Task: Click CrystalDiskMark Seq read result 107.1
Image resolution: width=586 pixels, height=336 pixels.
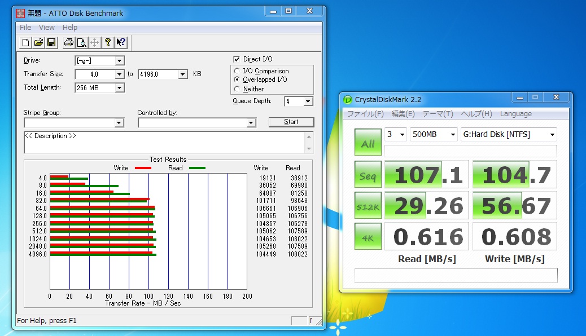Action: (x=426, y=174)
